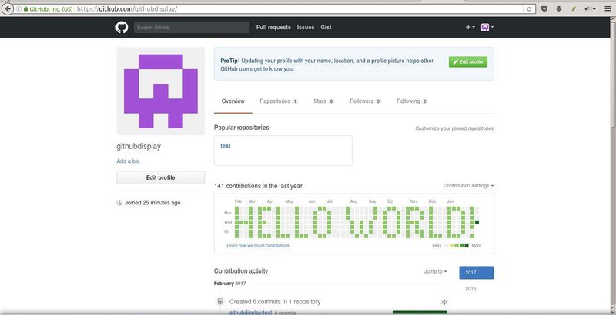The width and height of the screenshot is (616, 315).
Task: Click 'Created 6 commits in 1 repository'
Action: click(275, 302)
